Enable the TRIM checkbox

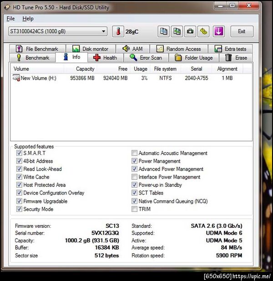(x=134, y=209)
